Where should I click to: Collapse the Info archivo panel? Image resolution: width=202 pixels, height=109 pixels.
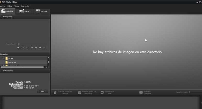[1, 71]
